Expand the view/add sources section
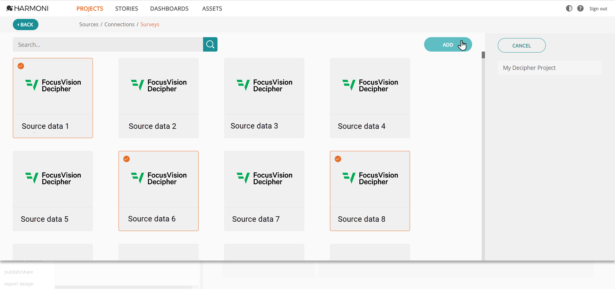615x289 pixels. [x=22, y=260]
